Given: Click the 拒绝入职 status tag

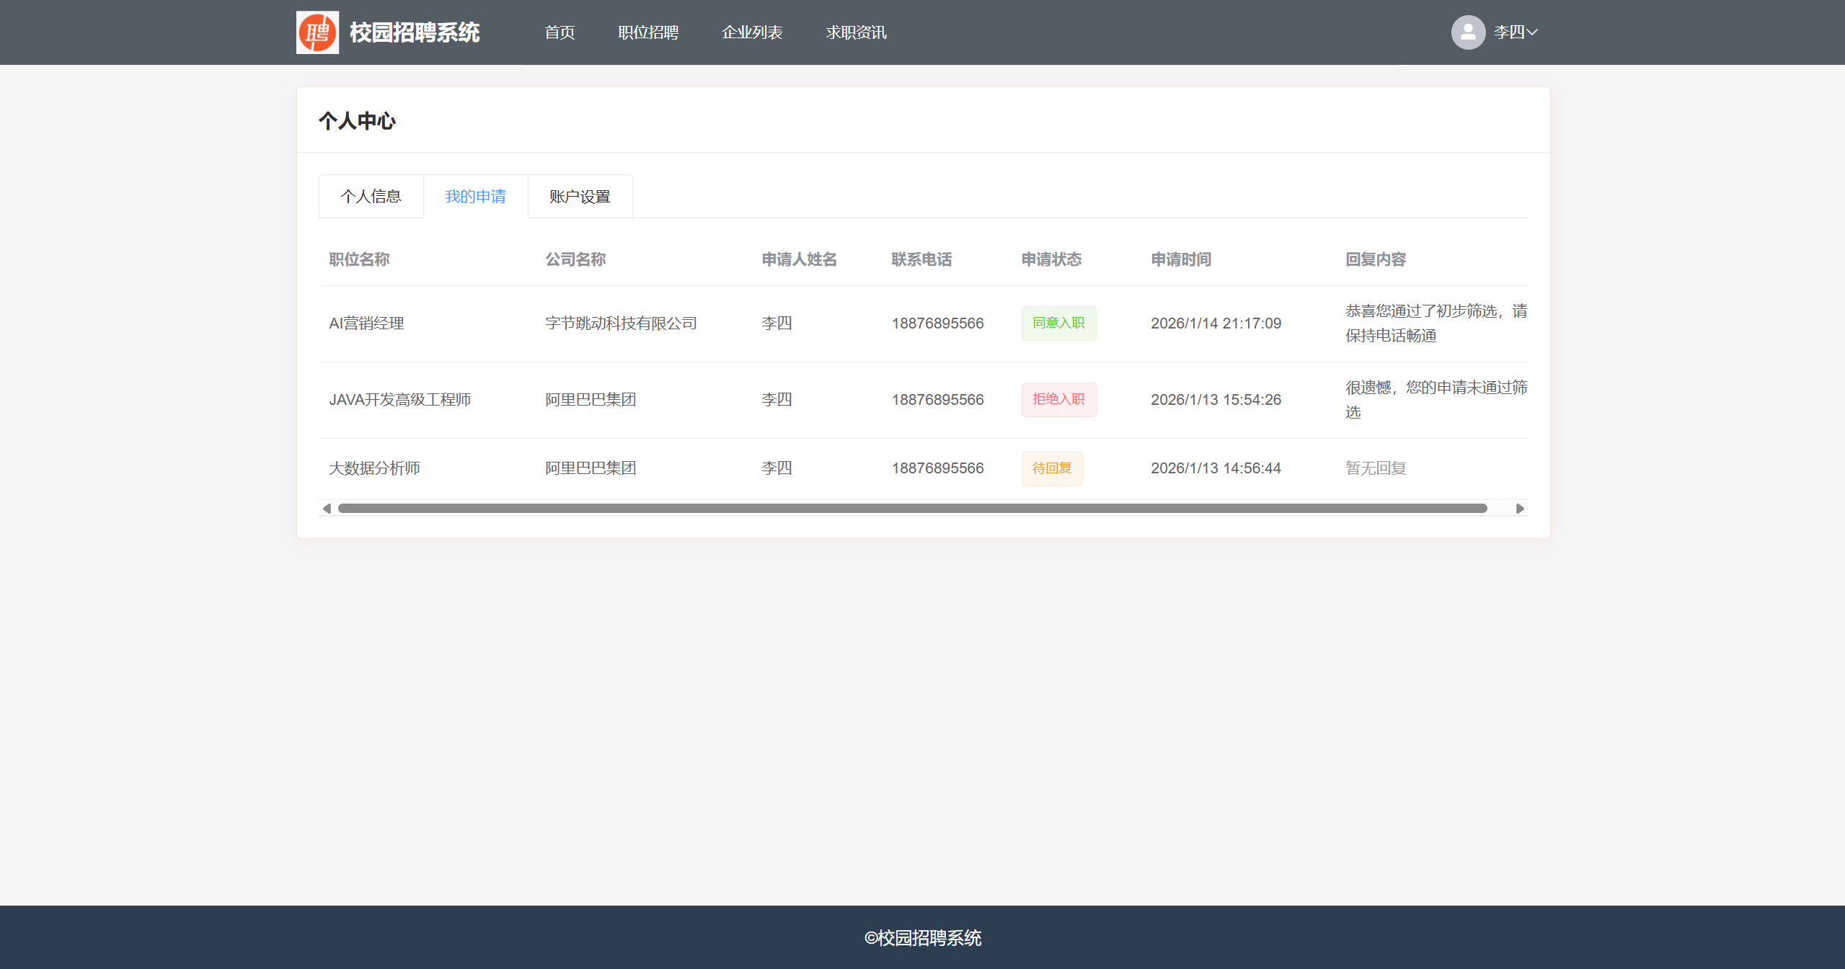Looking at the screenshot, I should [1058, 400].
